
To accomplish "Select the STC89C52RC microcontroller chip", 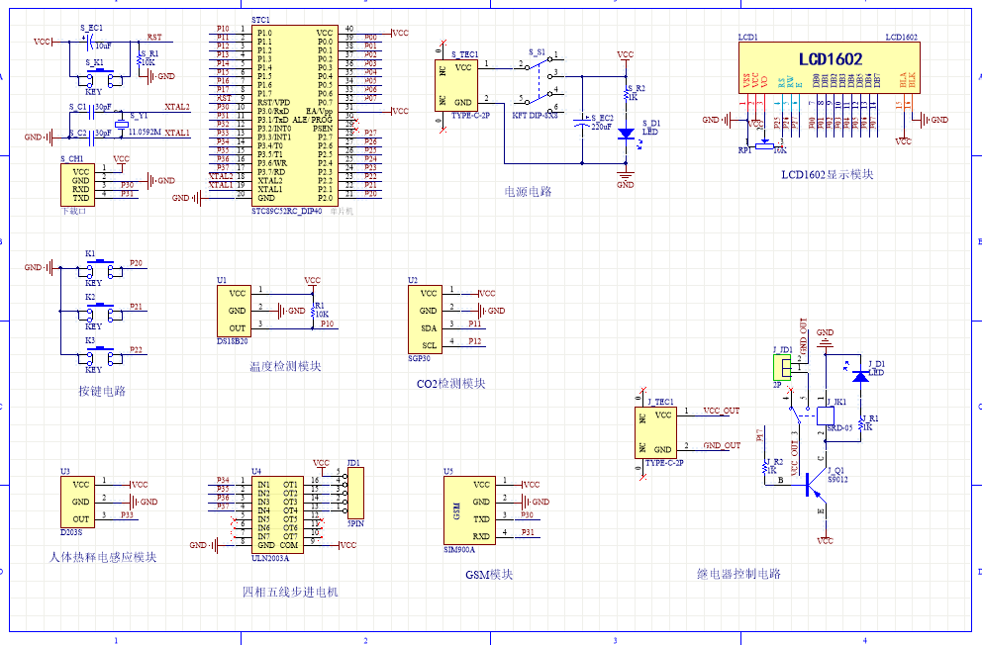I will coord(294,114).
